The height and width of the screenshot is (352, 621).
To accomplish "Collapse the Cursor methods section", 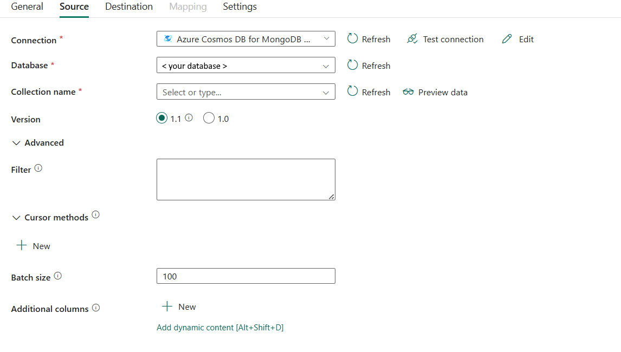I will 16,217.
